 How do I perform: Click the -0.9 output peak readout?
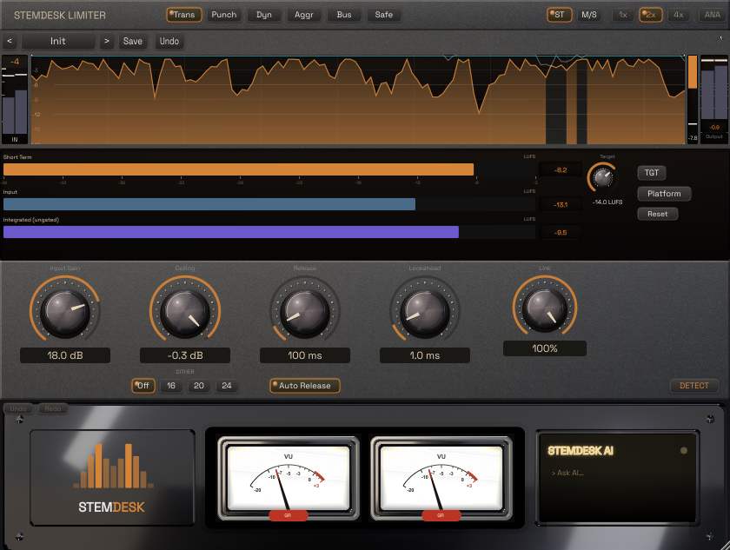coord(714,127)
